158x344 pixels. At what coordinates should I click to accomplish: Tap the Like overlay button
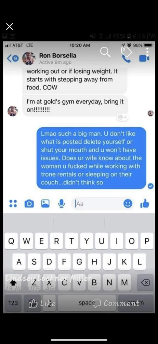(42, 303)
